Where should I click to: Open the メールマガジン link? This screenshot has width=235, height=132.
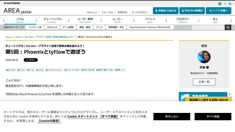coord(140,12)
